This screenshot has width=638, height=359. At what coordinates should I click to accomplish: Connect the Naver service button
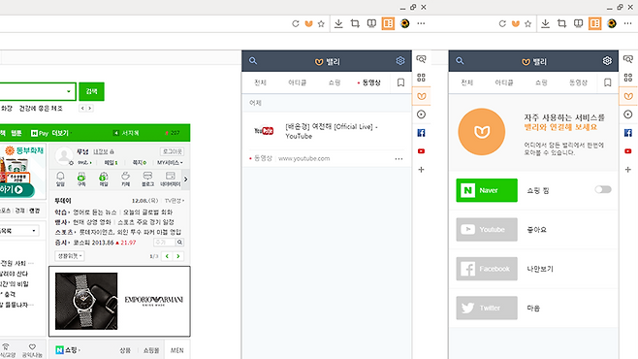click(x=487, y=190)
